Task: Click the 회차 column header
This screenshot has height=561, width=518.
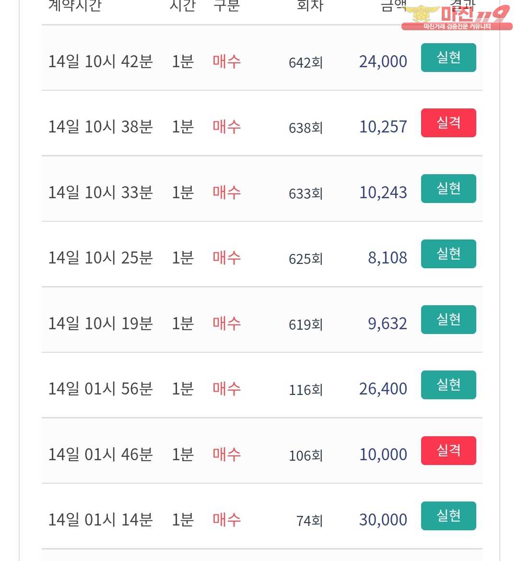Action: pos(310,5)
